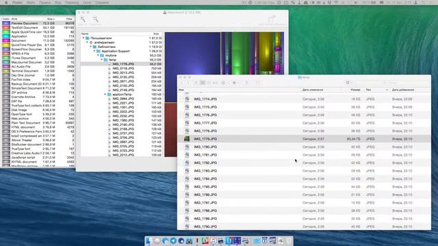The image size is (438, 246).
Task: Click the Apple QuickTime color swatch
Action: 6,32
